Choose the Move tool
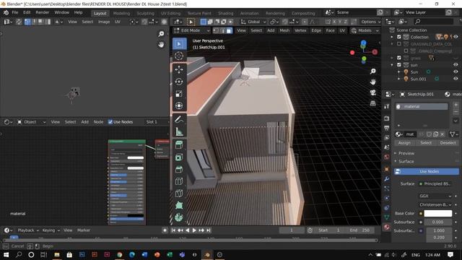462x260 pixels. 179,69
